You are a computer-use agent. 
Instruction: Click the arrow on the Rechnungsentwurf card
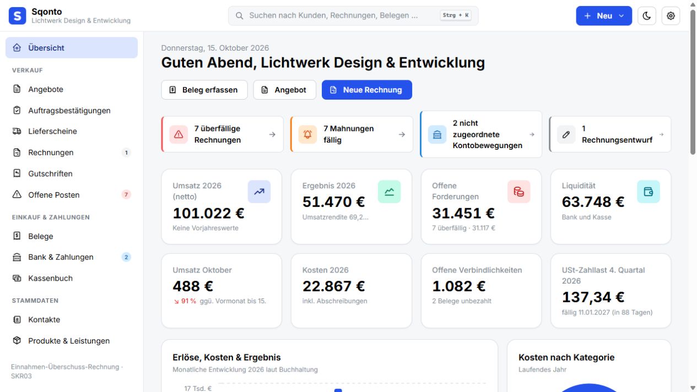(661, 134)
